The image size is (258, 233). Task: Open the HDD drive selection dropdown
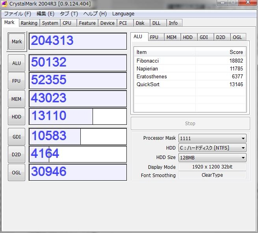point(212,148)
